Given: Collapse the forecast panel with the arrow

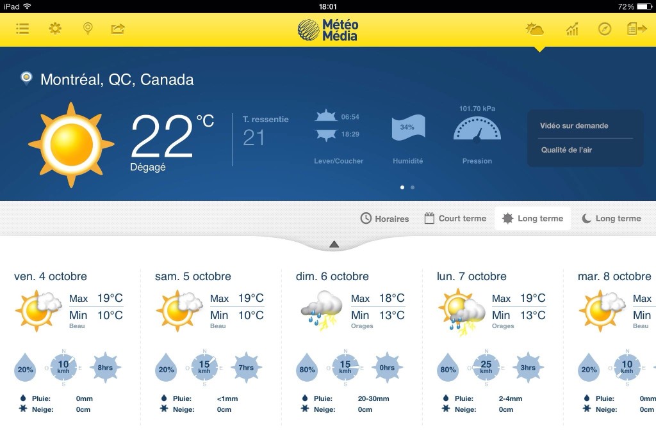Looking at the screenshot, I should pyautogui.click(x=334, y=244).
